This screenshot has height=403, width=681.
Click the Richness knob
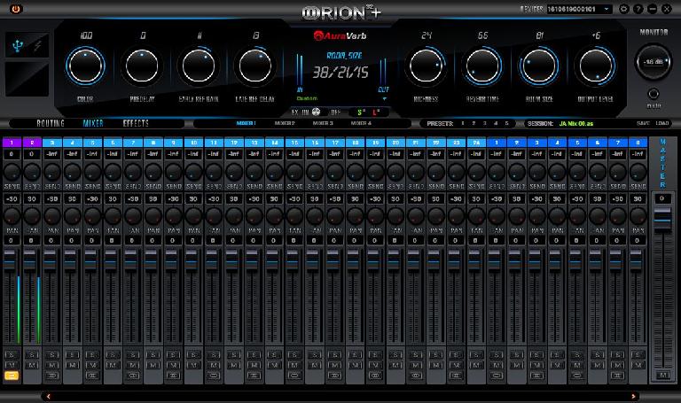point(426,66)
